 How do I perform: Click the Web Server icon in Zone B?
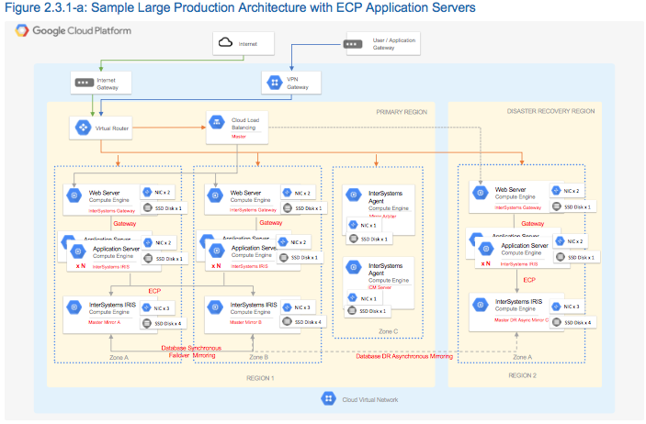(215, 195)
